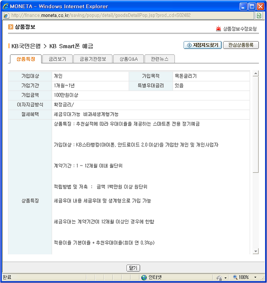This screenshot has width=267, height=283.
Task: Click the internet zone globe icon
Action: coord(144,277)
